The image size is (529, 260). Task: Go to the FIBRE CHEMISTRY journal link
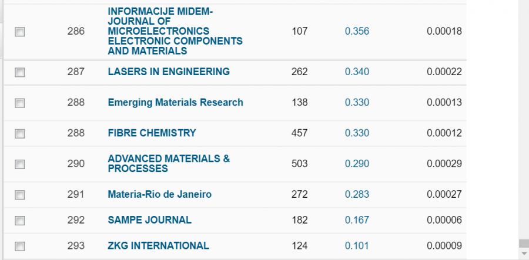point(152,133)
